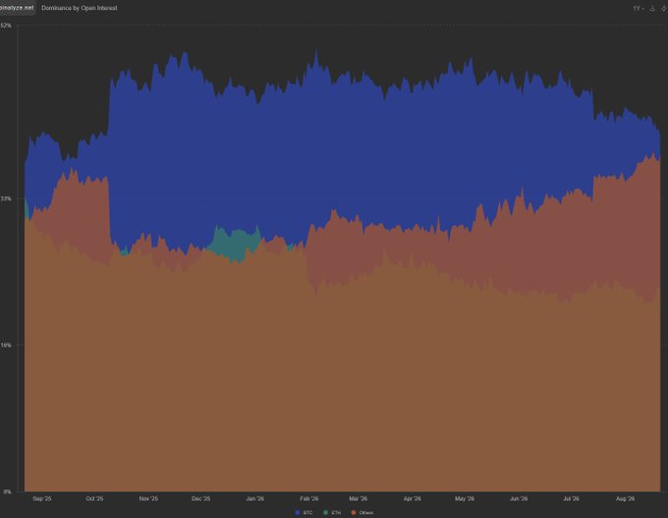The height and width of the screenshot is (518, 668).
Task: Toggle the BTC series in the legend
Action: (304, 512)
